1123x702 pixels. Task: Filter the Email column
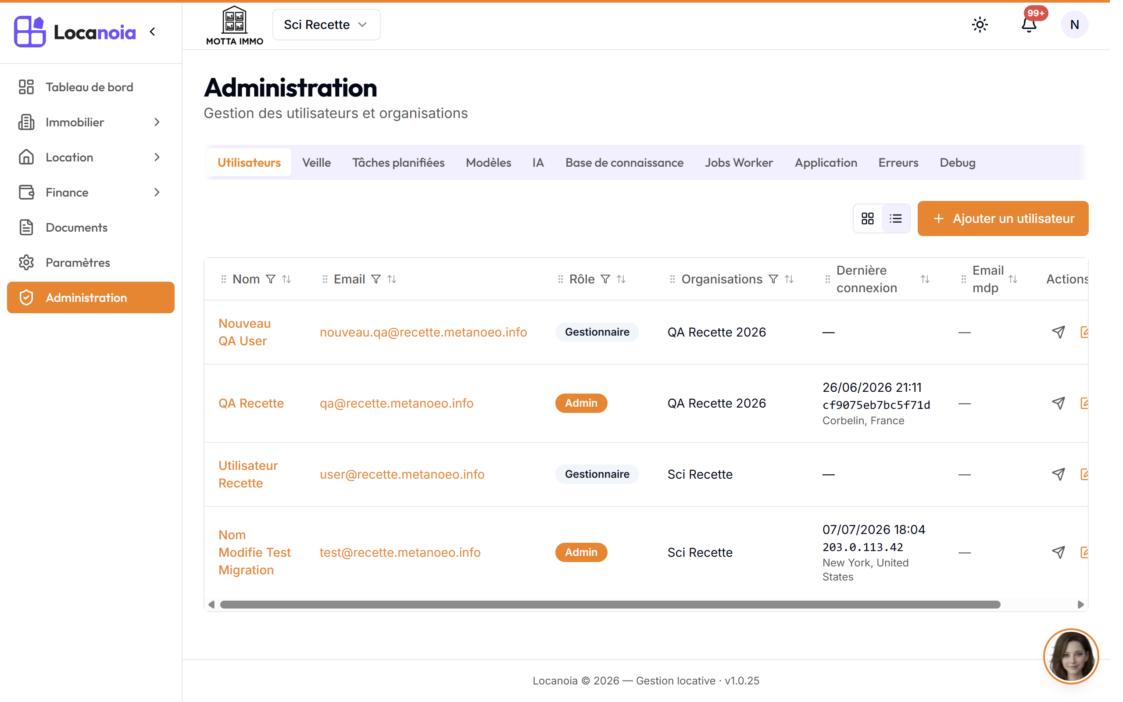tap(376, 279)
